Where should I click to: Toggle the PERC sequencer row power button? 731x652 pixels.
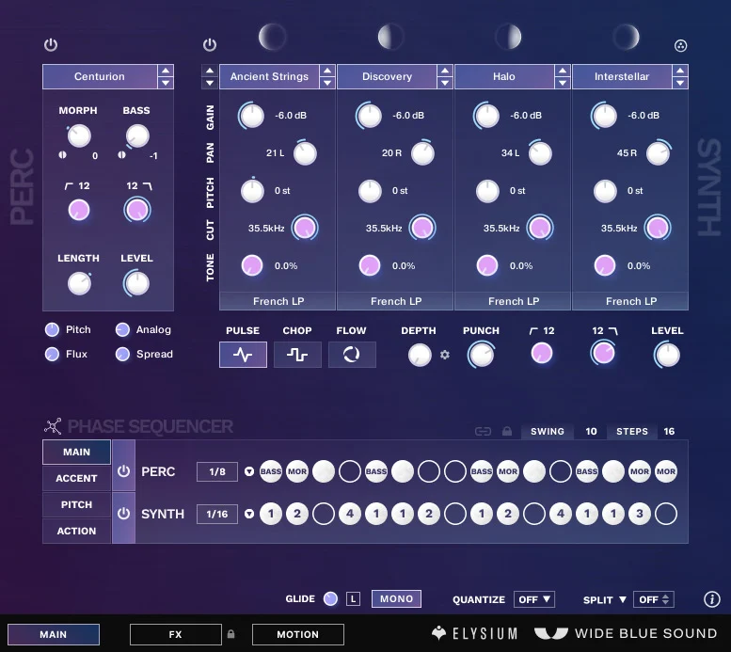(x=123, y=471)
